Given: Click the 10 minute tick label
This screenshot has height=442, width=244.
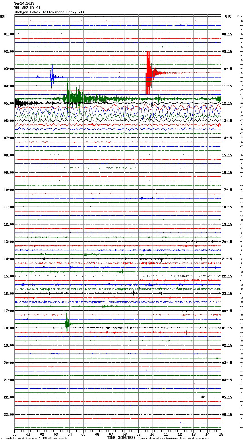Looking at the screenshot, I should (152, 434).
